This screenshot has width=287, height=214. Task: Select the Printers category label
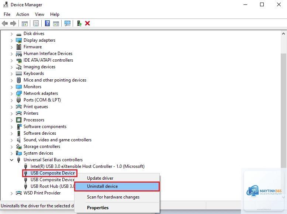pos(31,113)
